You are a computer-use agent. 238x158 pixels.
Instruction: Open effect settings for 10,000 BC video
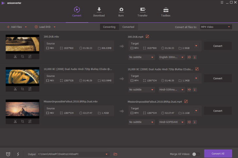30,89
